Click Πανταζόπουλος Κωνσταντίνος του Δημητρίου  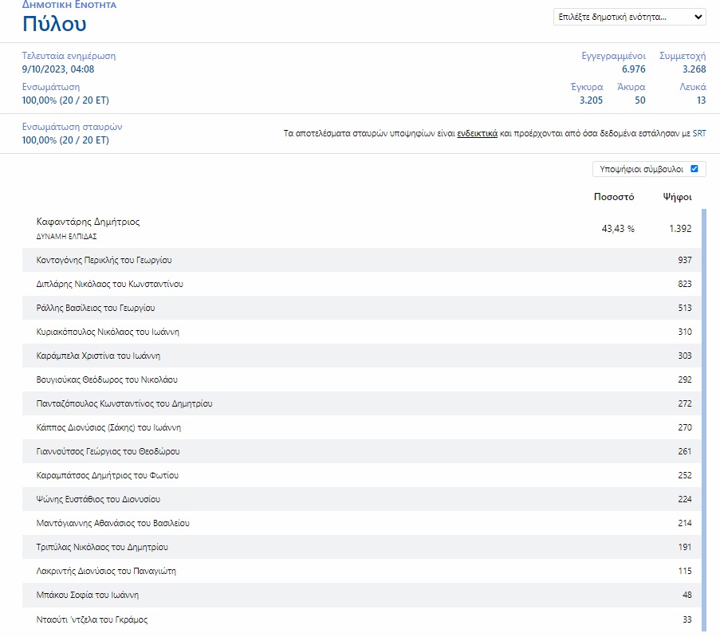pos(124,403)
